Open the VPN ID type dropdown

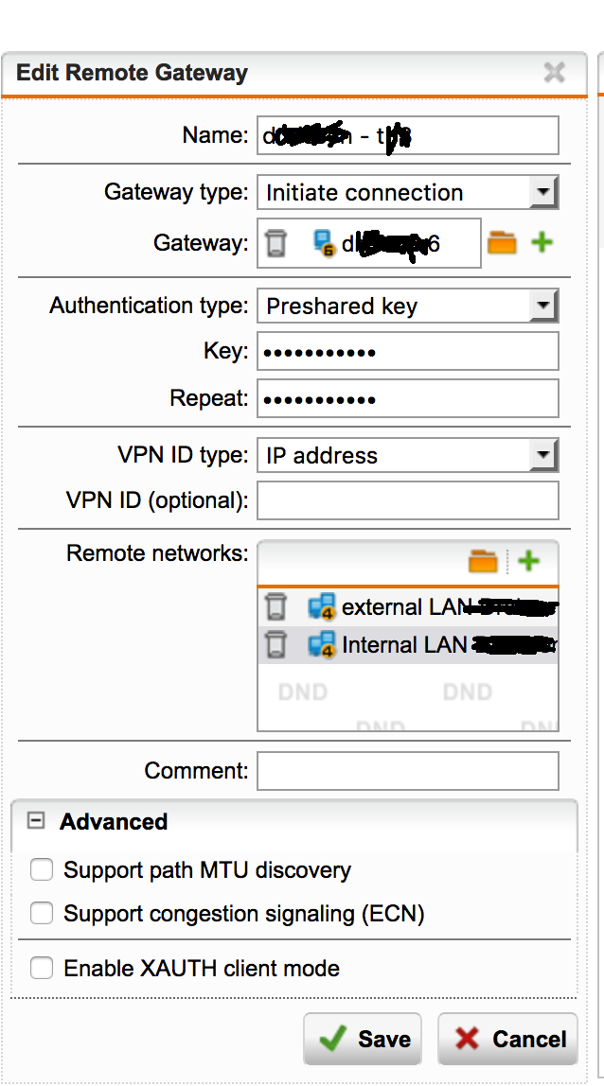point(542,456)
